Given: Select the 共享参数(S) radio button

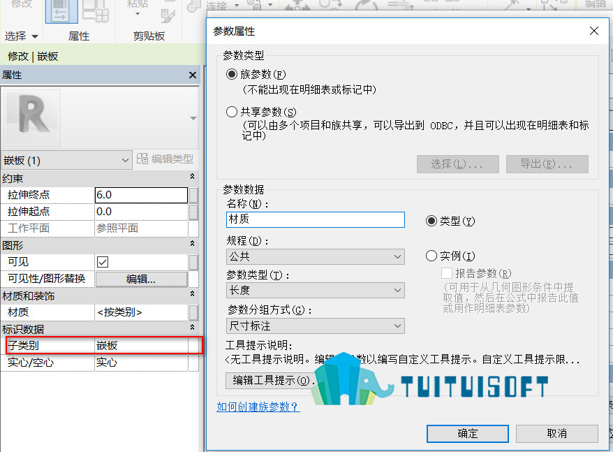Looking at the screenshot, I should (x=232, y=112).
